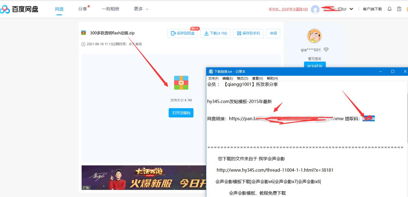Open Notepad's 帮助(H) menu
Viewport: 408px width, 197px height.
[x=272, y=78]
